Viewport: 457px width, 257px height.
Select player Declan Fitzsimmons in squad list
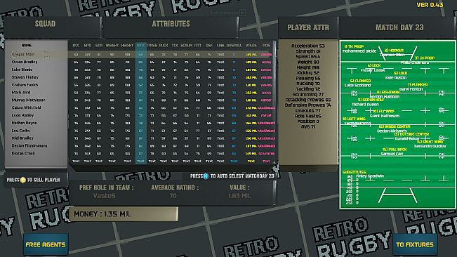pyautogui.click(x=29, y=145)
